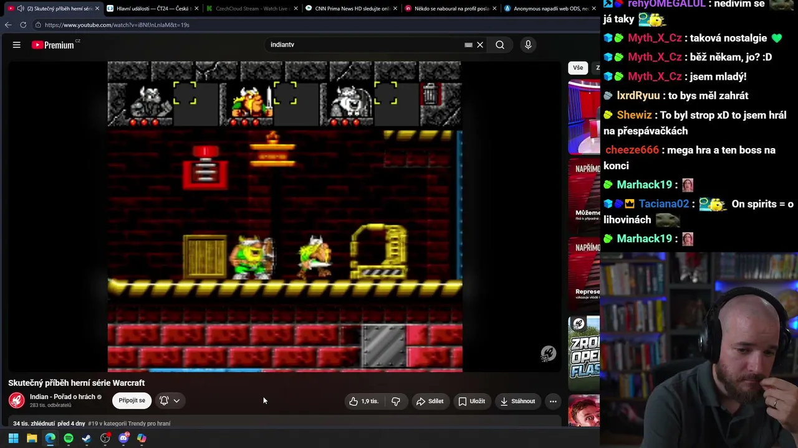Dislike the video with the thumbs-down button

[396, 401]
